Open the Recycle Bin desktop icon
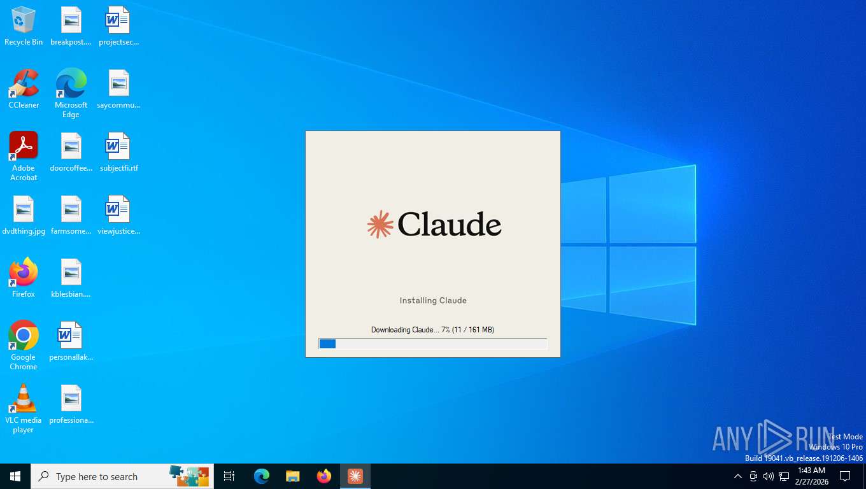The height and width of the screenshot is (489, 866). tap(24, 26)
